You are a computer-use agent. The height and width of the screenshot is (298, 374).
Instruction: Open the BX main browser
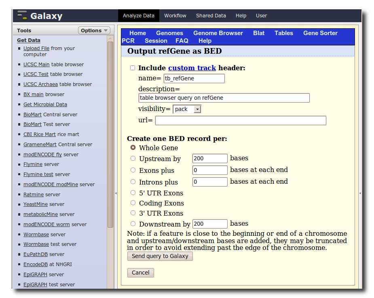[x=34, y=94]
